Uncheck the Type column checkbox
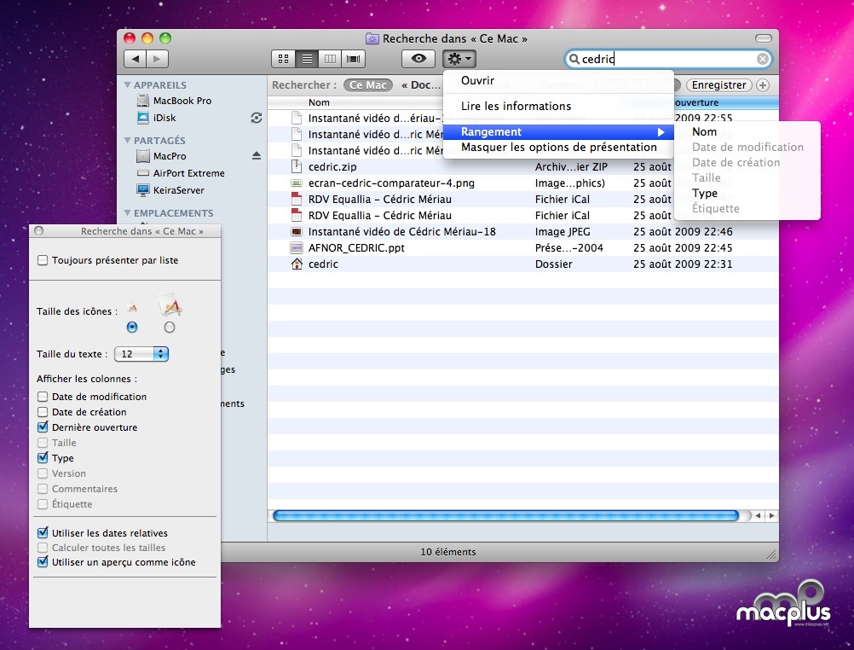854x650 pixels. pyautogui.click(x=43, y=457)
